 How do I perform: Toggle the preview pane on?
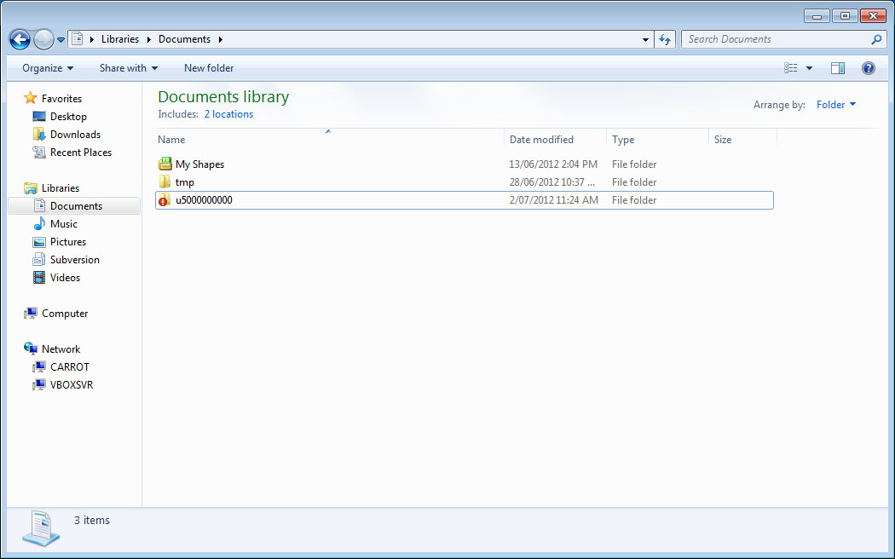point(837,67)
